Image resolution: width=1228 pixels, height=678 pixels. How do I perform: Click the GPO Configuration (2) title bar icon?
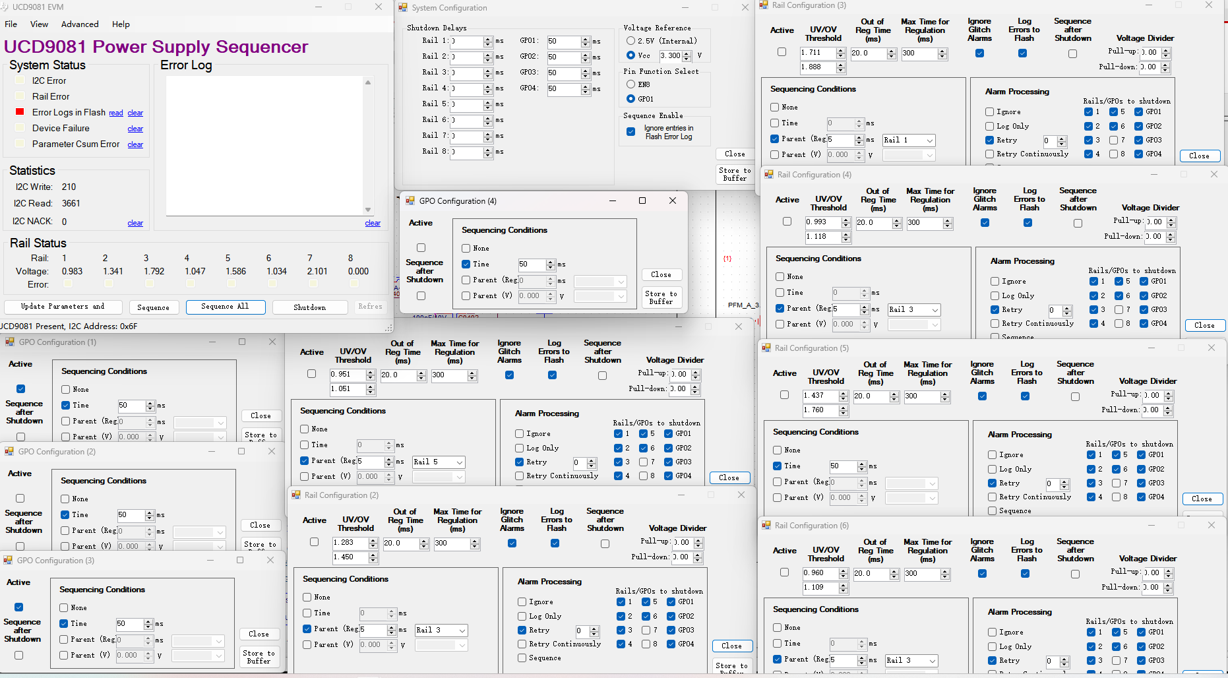pos(10,452)
